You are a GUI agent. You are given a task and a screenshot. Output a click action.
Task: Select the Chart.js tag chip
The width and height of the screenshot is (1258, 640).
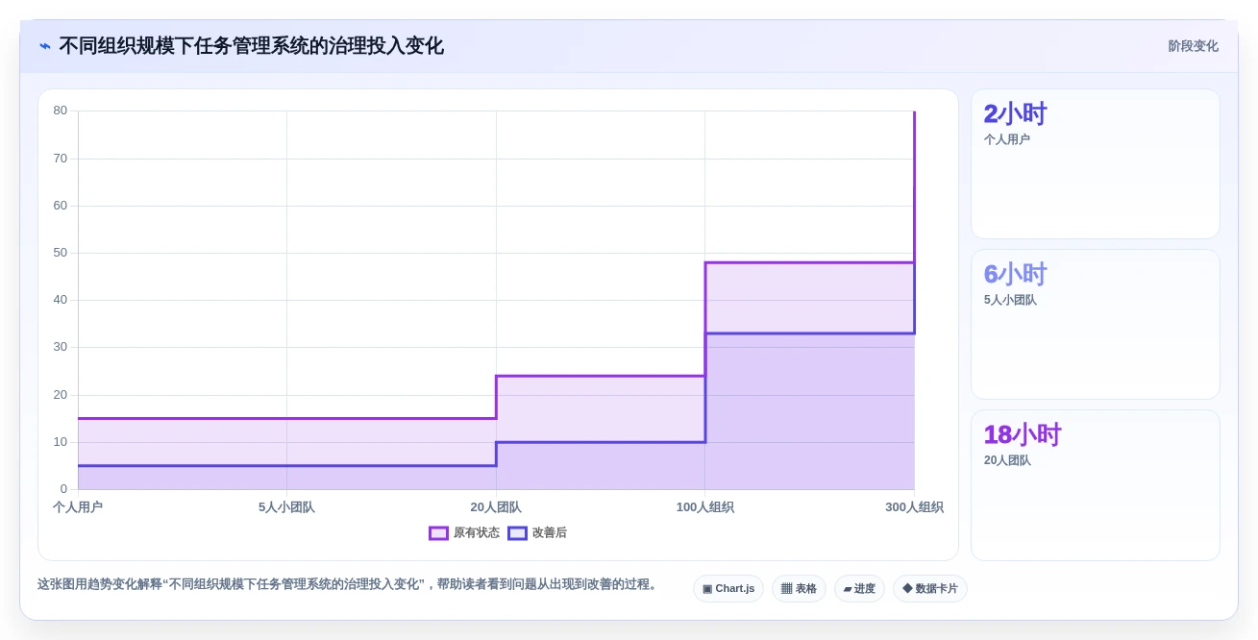click(x=728, y=589)
